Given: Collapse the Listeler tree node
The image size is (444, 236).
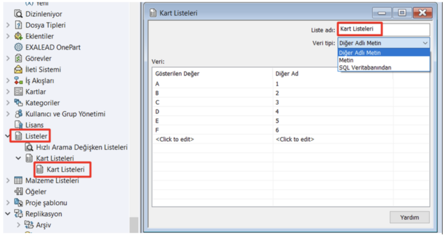Looking at the screenshot, I should click(x=8, y=136).
